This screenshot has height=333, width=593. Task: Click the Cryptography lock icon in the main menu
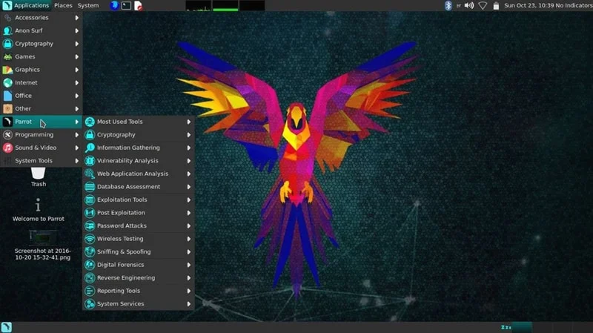(x=7, y=44)
